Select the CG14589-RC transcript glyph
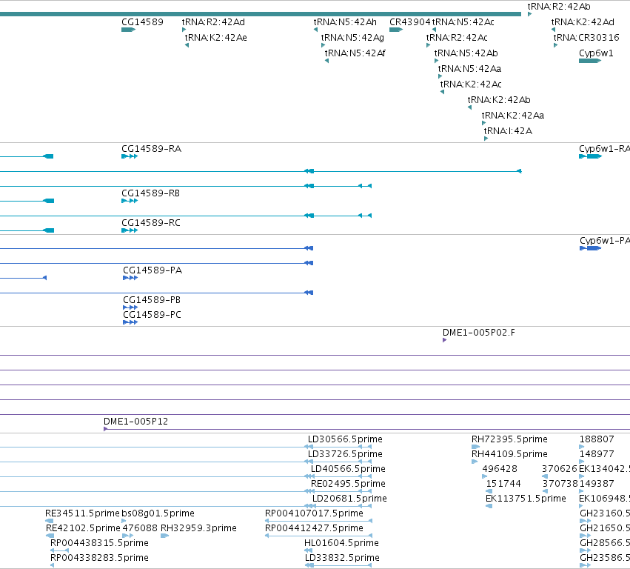The width and height of the screenshot is (630, 569). coord(130,230)
